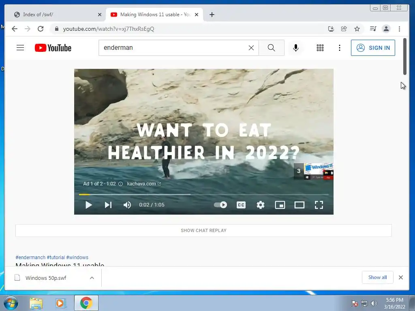415x311 pixels.
Task: Enter full screen mode
Action: 319,205
